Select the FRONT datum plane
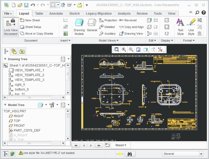209x159 pixels. point(17,126)
